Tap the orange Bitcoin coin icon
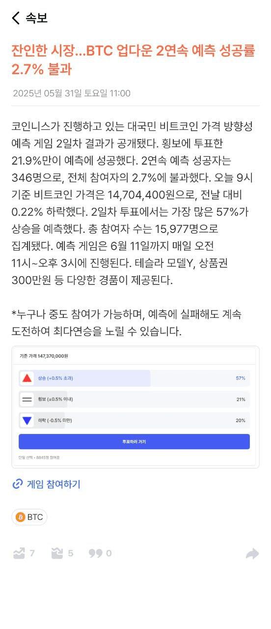 click(21, 517)
